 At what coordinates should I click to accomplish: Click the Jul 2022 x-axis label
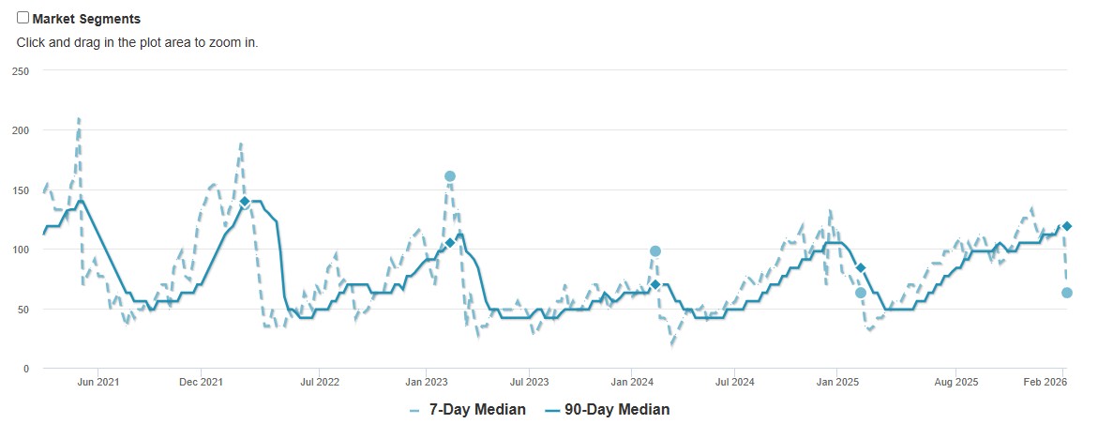click(x=320, y=382)
